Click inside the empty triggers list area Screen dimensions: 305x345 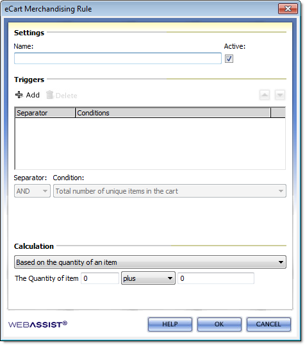150,144
